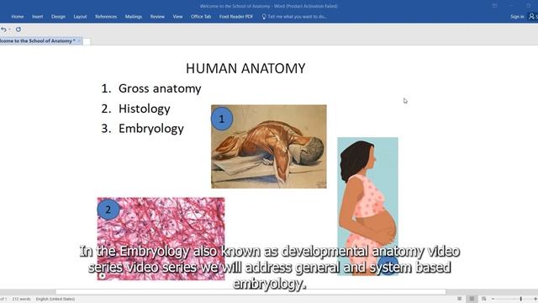Screen dimensions: 538x303
Task: Click the Embryology list item
Action: pos(151,129)
